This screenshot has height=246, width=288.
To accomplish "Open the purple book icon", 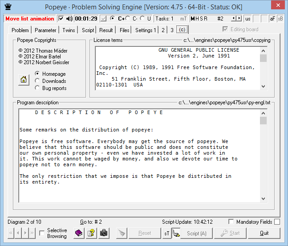I will pyautogui.click(x=79, y=234).
